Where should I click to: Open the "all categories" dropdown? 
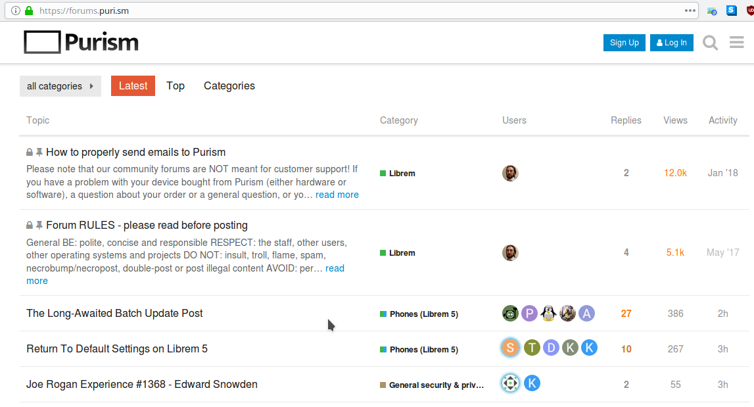click(x=60, y=85)
